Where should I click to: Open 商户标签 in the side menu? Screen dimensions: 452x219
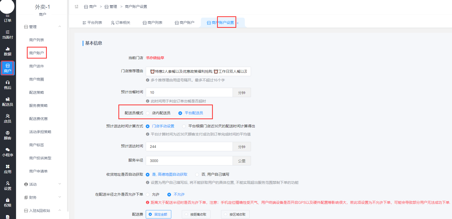37,145
